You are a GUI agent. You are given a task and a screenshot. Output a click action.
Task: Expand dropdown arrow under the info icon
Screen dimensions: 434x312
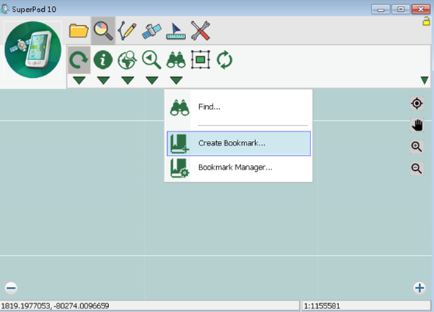[104, 81]
